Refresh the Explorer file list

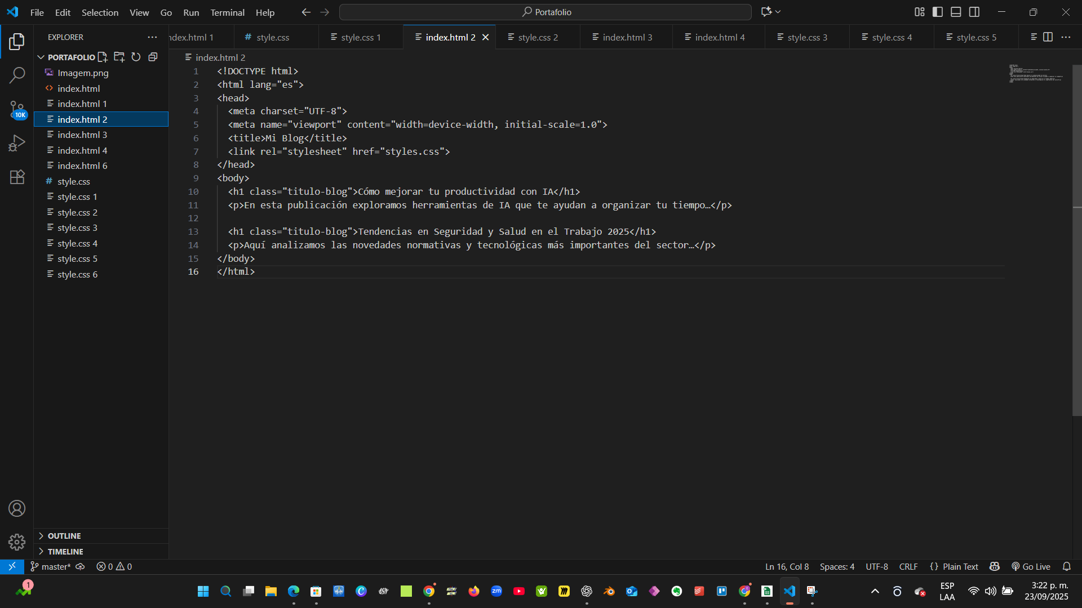(136, 57)
